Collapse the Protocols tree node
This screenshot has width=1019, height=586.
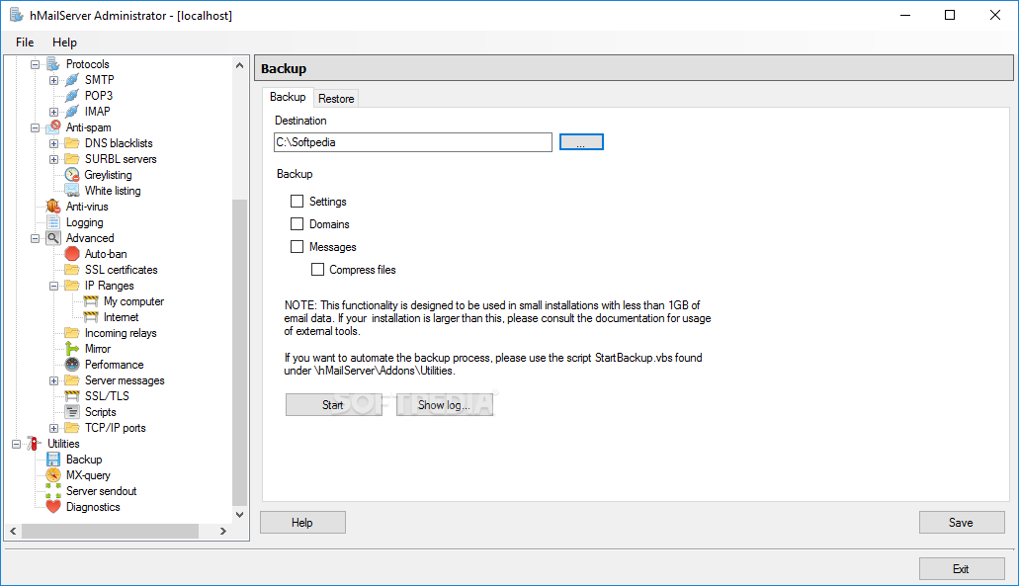[36, 64]
